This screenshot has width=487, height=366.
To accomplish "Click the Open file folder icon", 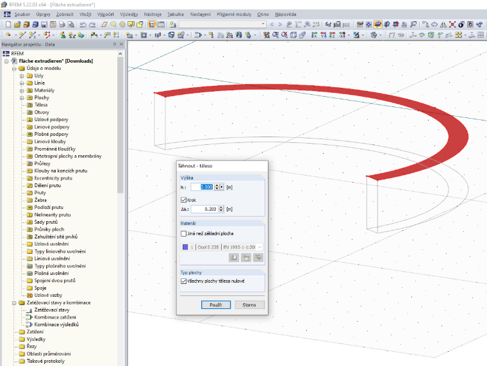I will point(17,24).
